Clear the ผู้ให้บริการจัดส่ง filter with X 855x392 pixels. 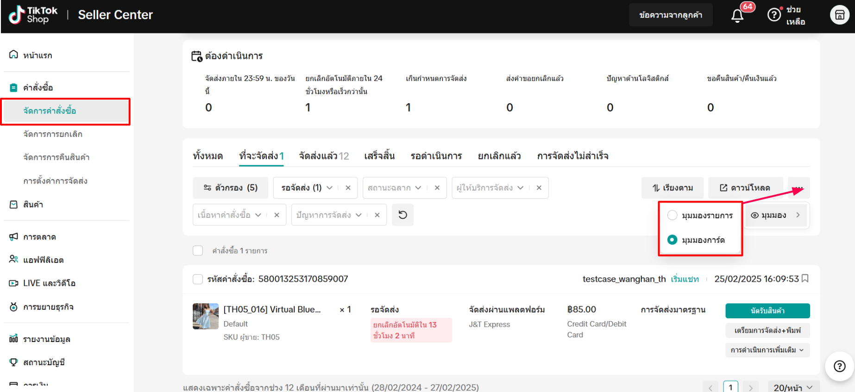click(539, 188)
